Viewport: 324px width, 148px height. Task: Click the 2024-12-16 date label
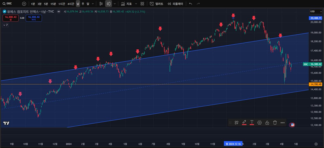click(233, 144)
